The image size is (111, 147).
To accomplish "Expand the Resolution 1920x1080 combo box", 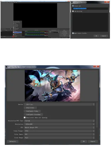I will (59, 124).
